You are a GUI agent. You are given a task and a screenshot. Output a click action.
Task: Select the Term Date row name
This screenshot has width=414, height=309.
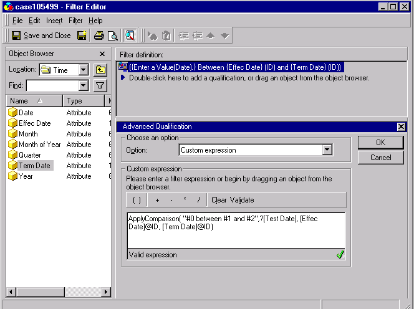tap(34, 166)
